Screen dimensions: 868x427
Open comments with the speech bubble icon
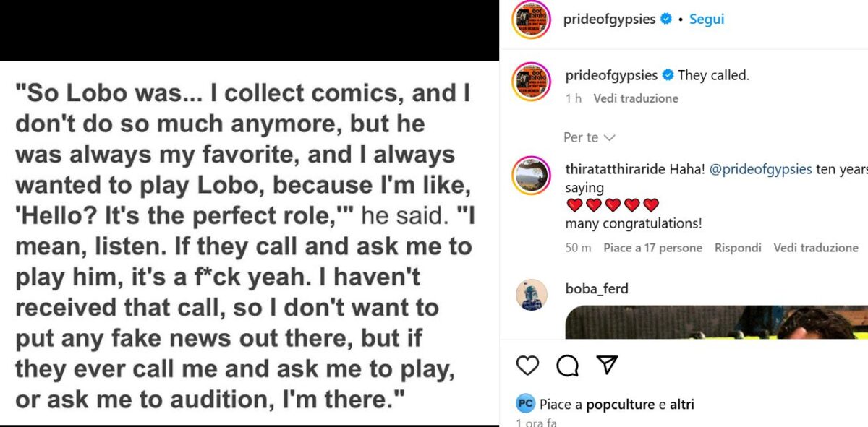[568, 366]
